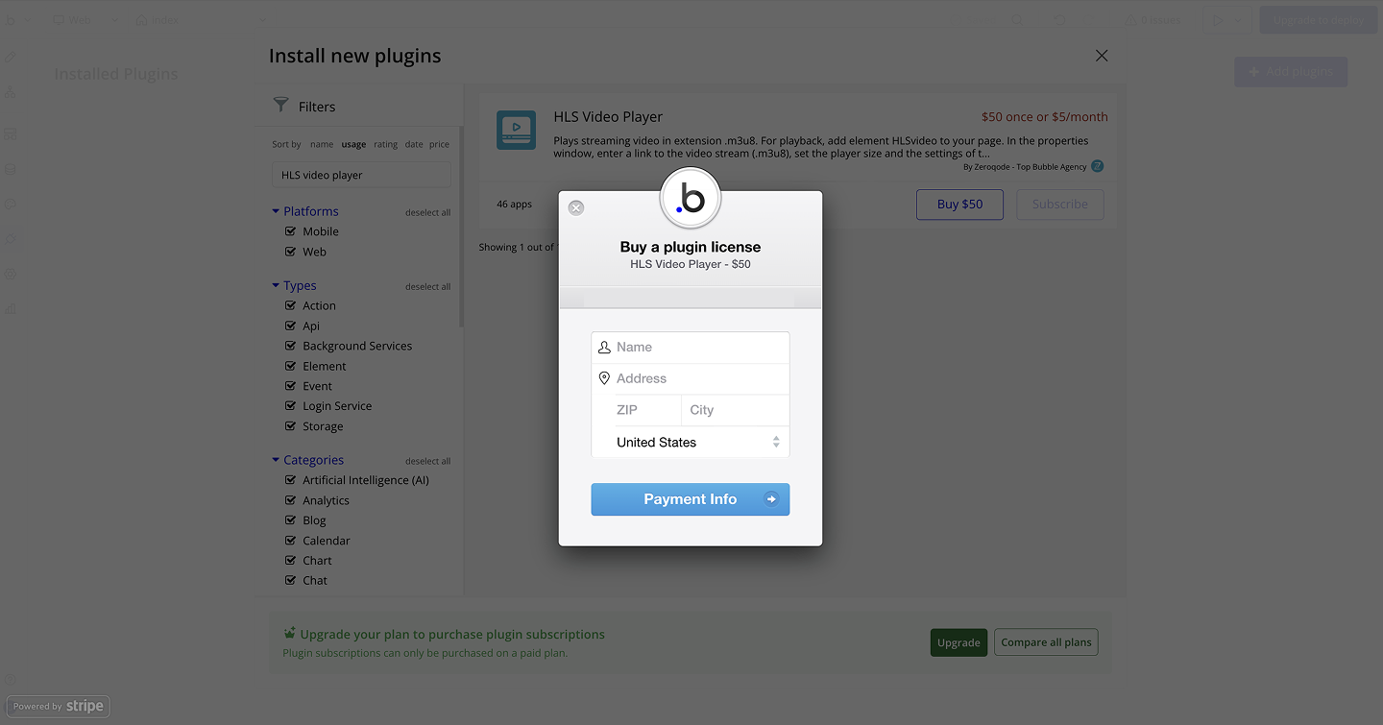This screenshot has width=1383, height=725.
Task: Click the Bubble logo on payment dialog
Action: coord(691,198)
